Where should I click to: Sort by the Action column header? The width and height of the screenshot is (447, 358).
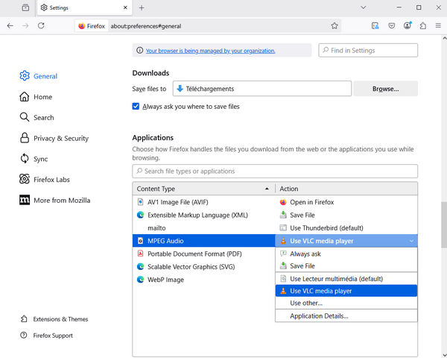point(346,189)
